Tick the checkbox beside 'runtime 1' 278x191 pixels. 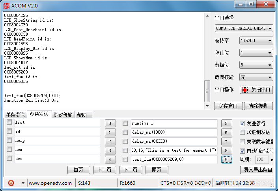125,123
